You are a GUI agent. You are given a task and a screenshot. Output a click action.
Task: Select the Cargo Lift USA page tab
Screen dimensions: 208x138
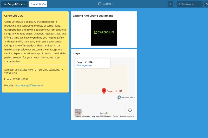[x=38, y=4]
